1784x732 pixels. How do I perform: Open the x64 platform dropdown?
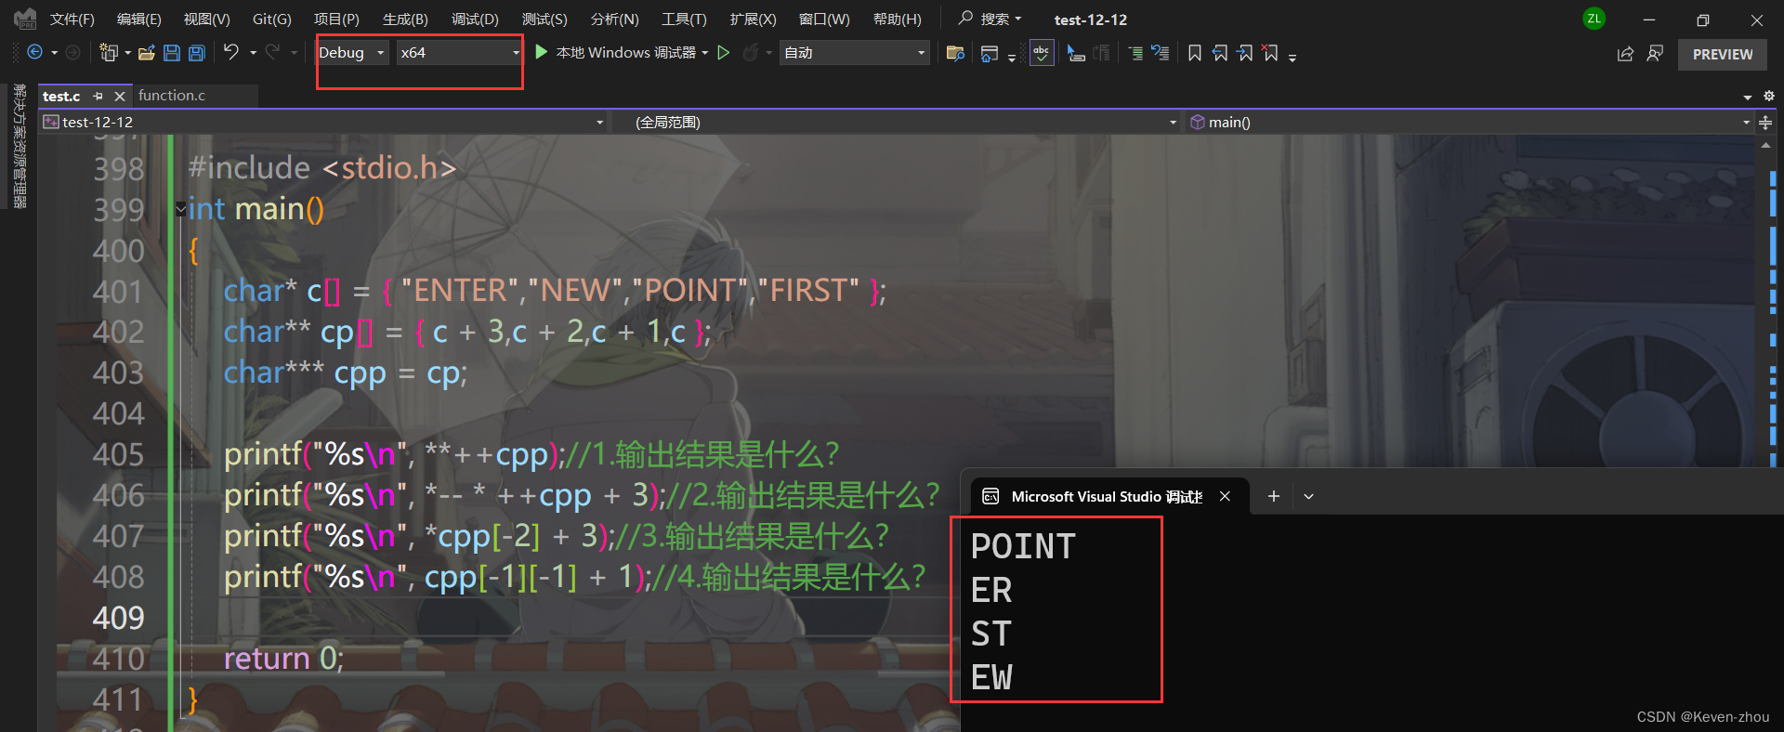coord(459,53)
